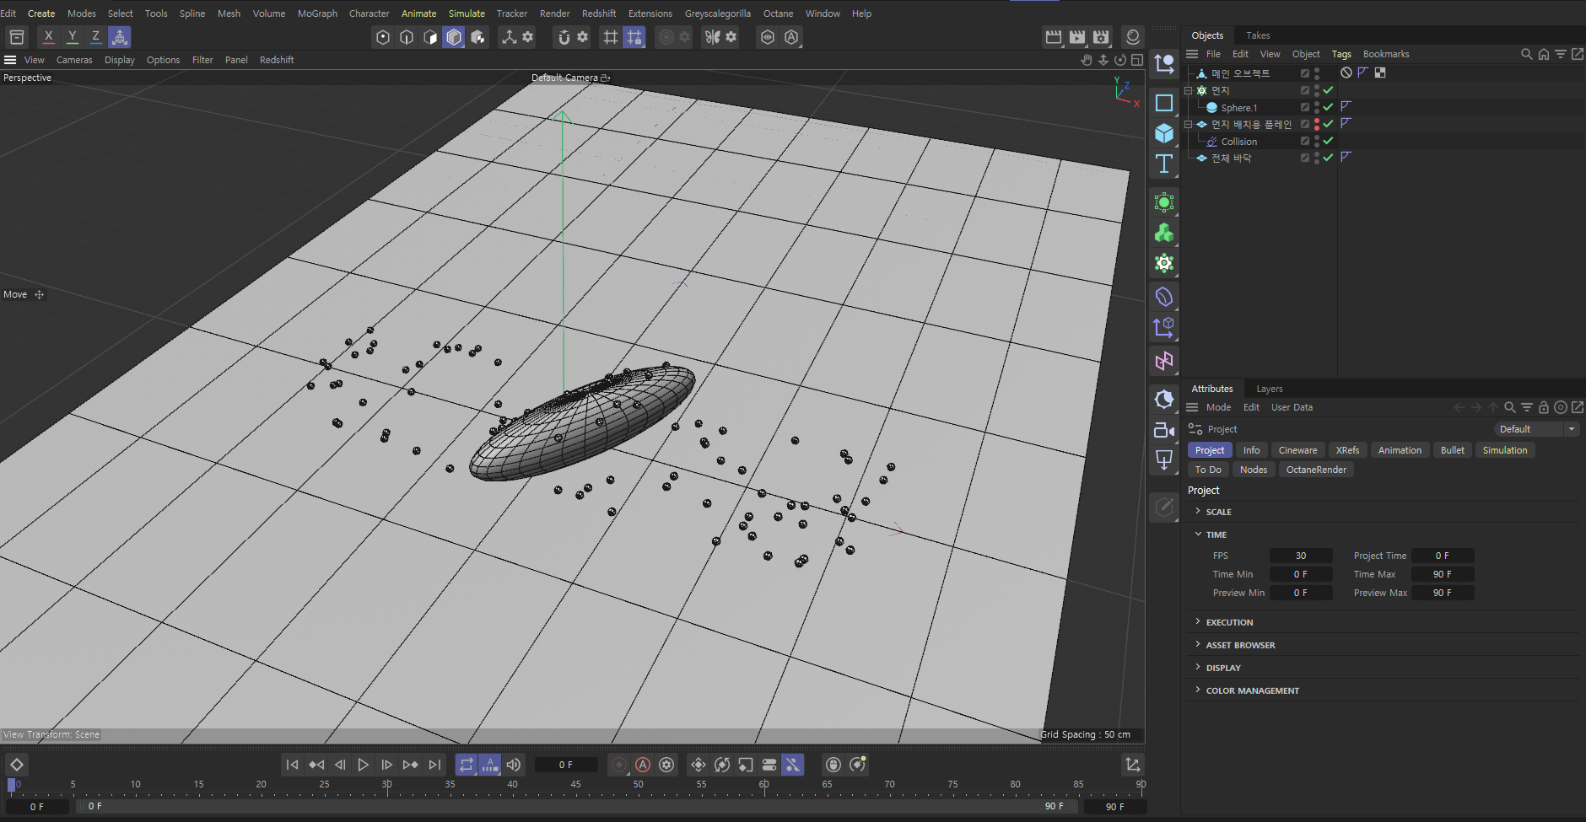Click frame 45 on the timeline ruler

click(x=575, y=785)
